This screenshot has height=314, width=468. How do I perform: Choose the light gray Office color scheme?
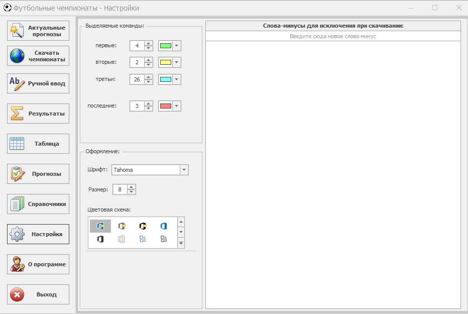[122, 239]
